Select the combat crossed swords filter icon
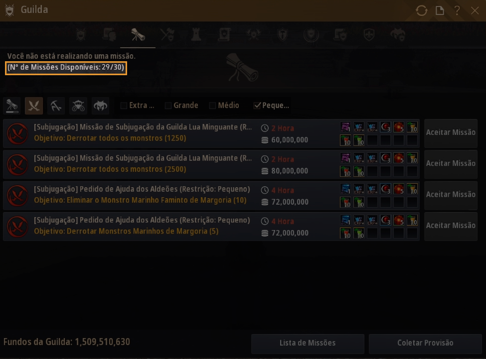 coord(34,106)
